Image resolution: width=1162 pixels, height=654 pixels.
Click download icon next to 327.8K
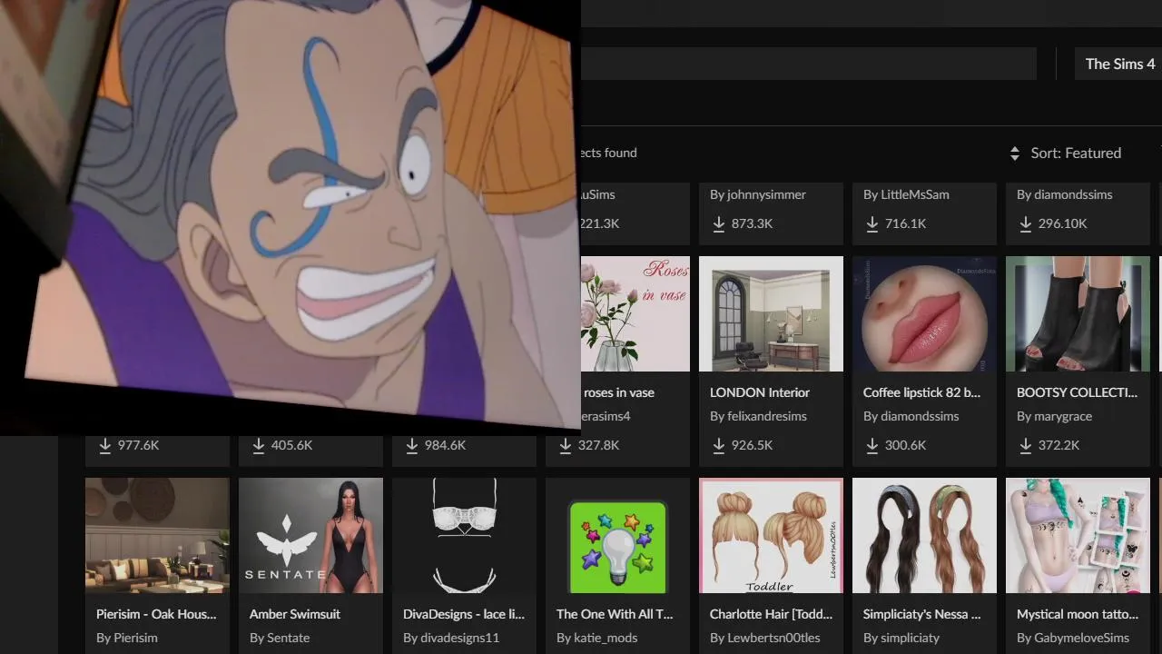(x=567, y=445)
